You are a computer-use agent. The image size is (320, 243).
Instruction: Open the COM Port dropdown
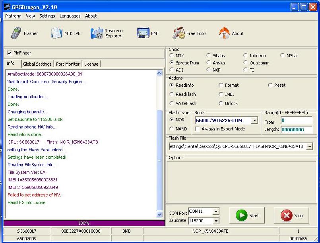click(x=216, y=211)
